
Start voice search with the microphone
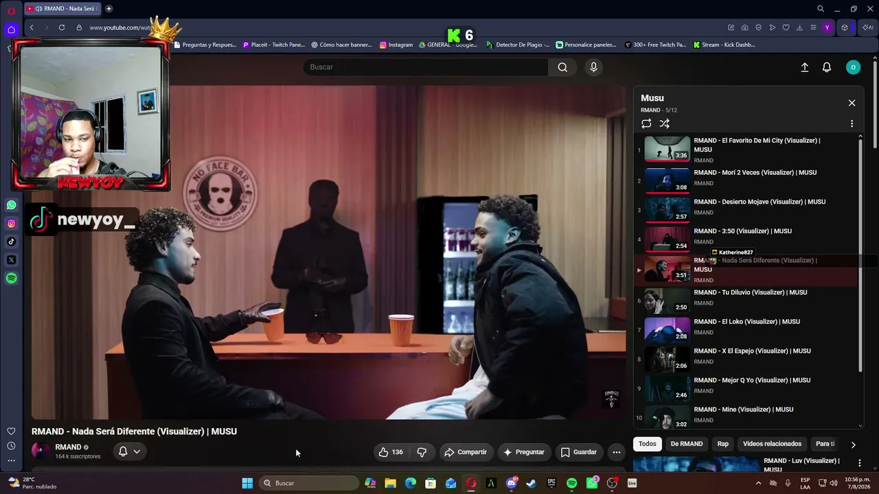click(x=594, y=67)
